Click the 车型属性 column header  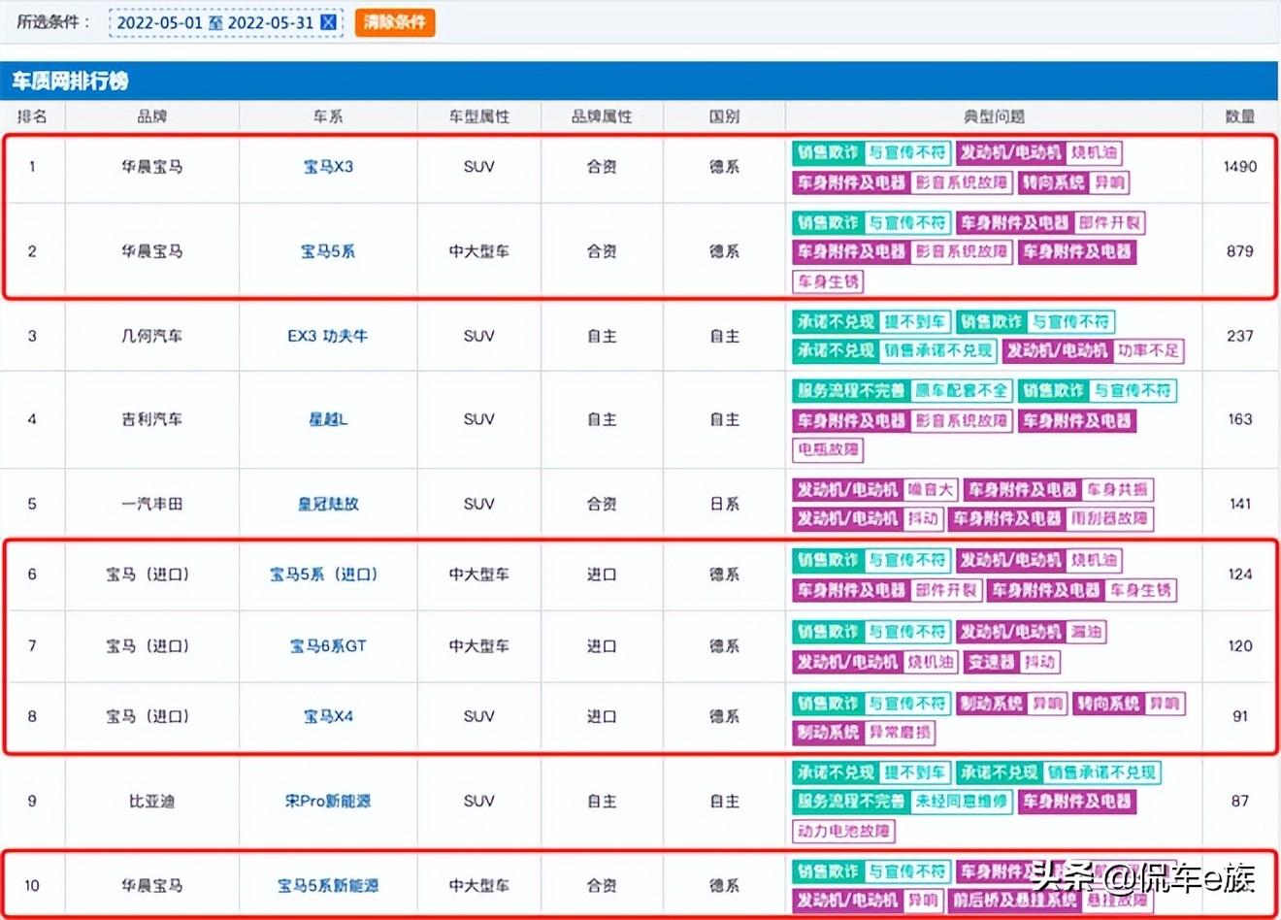point(479,116)
